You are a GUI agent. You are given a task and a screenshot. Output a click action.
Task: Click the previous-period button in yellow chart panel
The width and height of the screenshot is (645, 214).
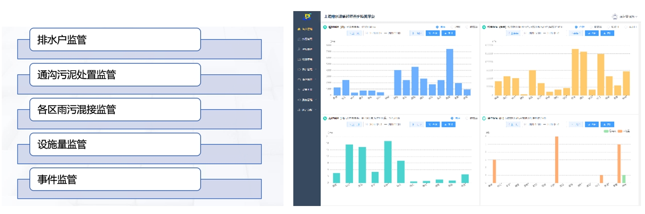pyautogui.click(x=513, y=33)
